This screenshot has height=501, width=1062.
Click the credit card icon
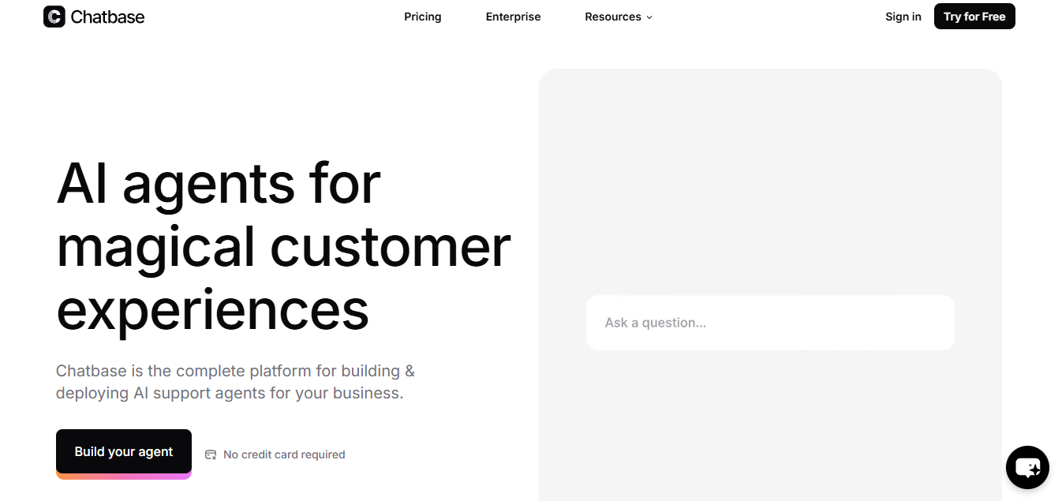211,454
